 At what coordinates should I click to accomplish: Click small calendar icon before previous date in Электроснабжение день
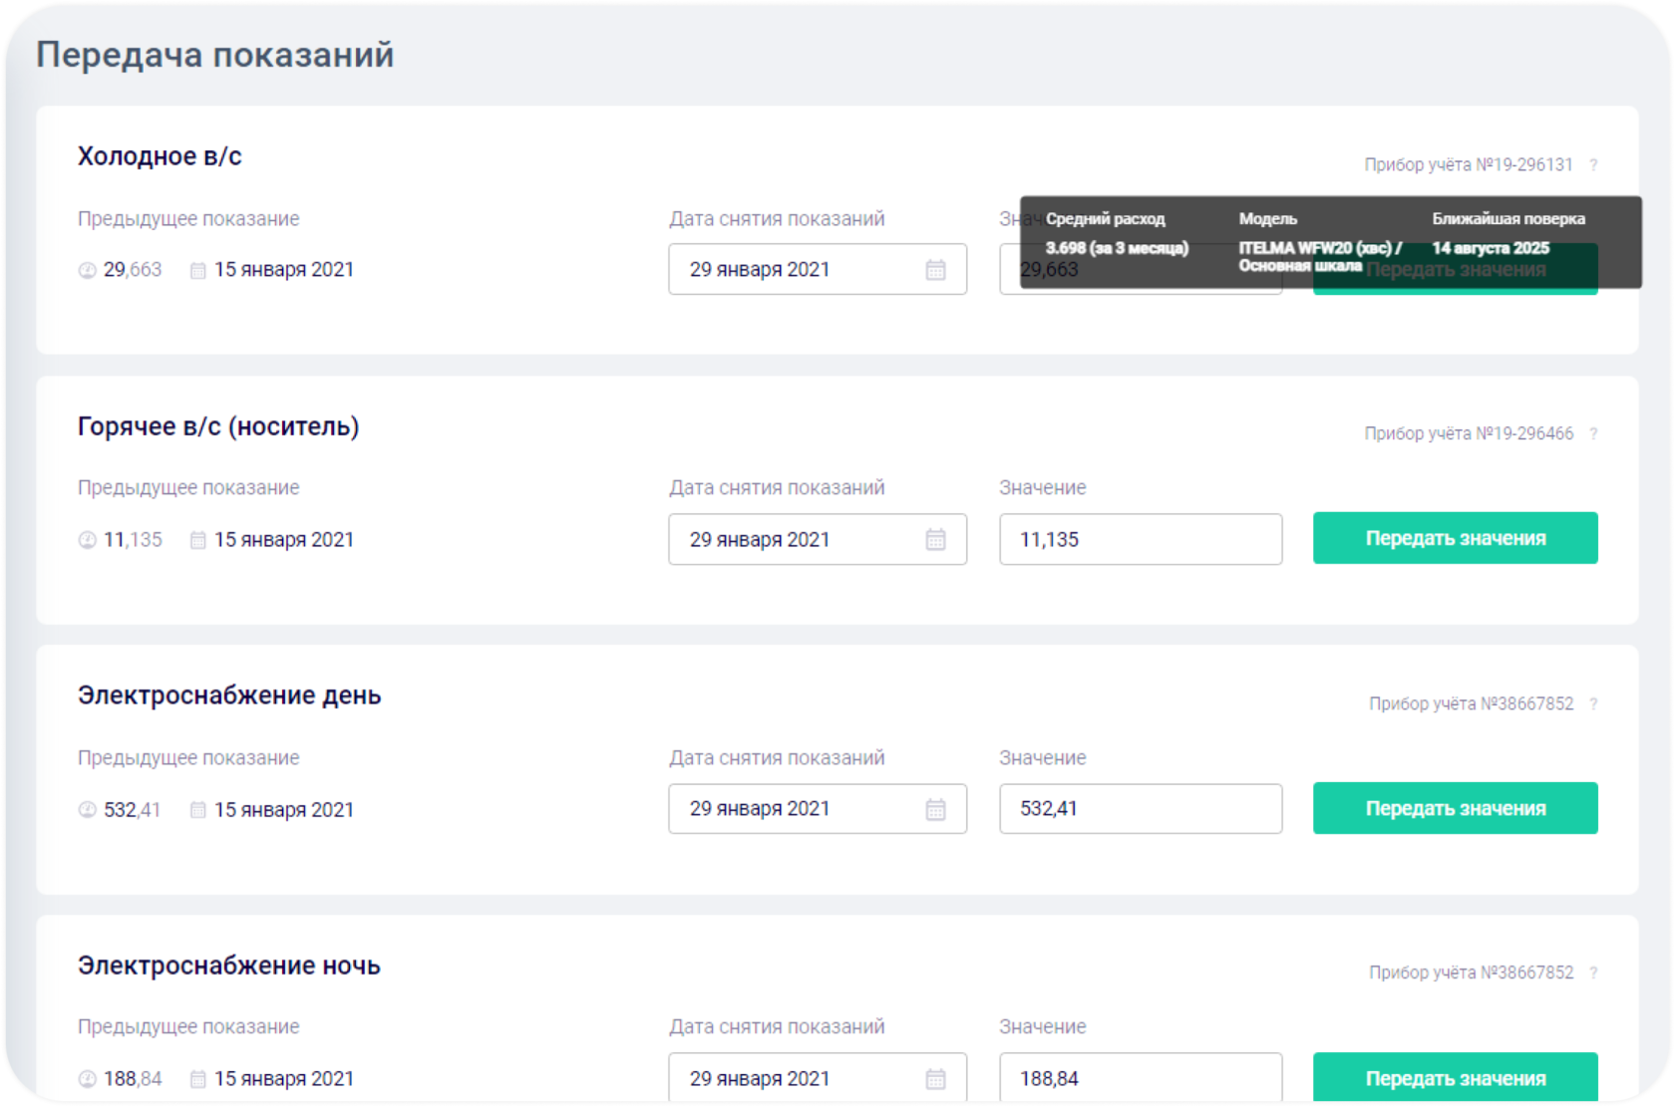[198, 810]
